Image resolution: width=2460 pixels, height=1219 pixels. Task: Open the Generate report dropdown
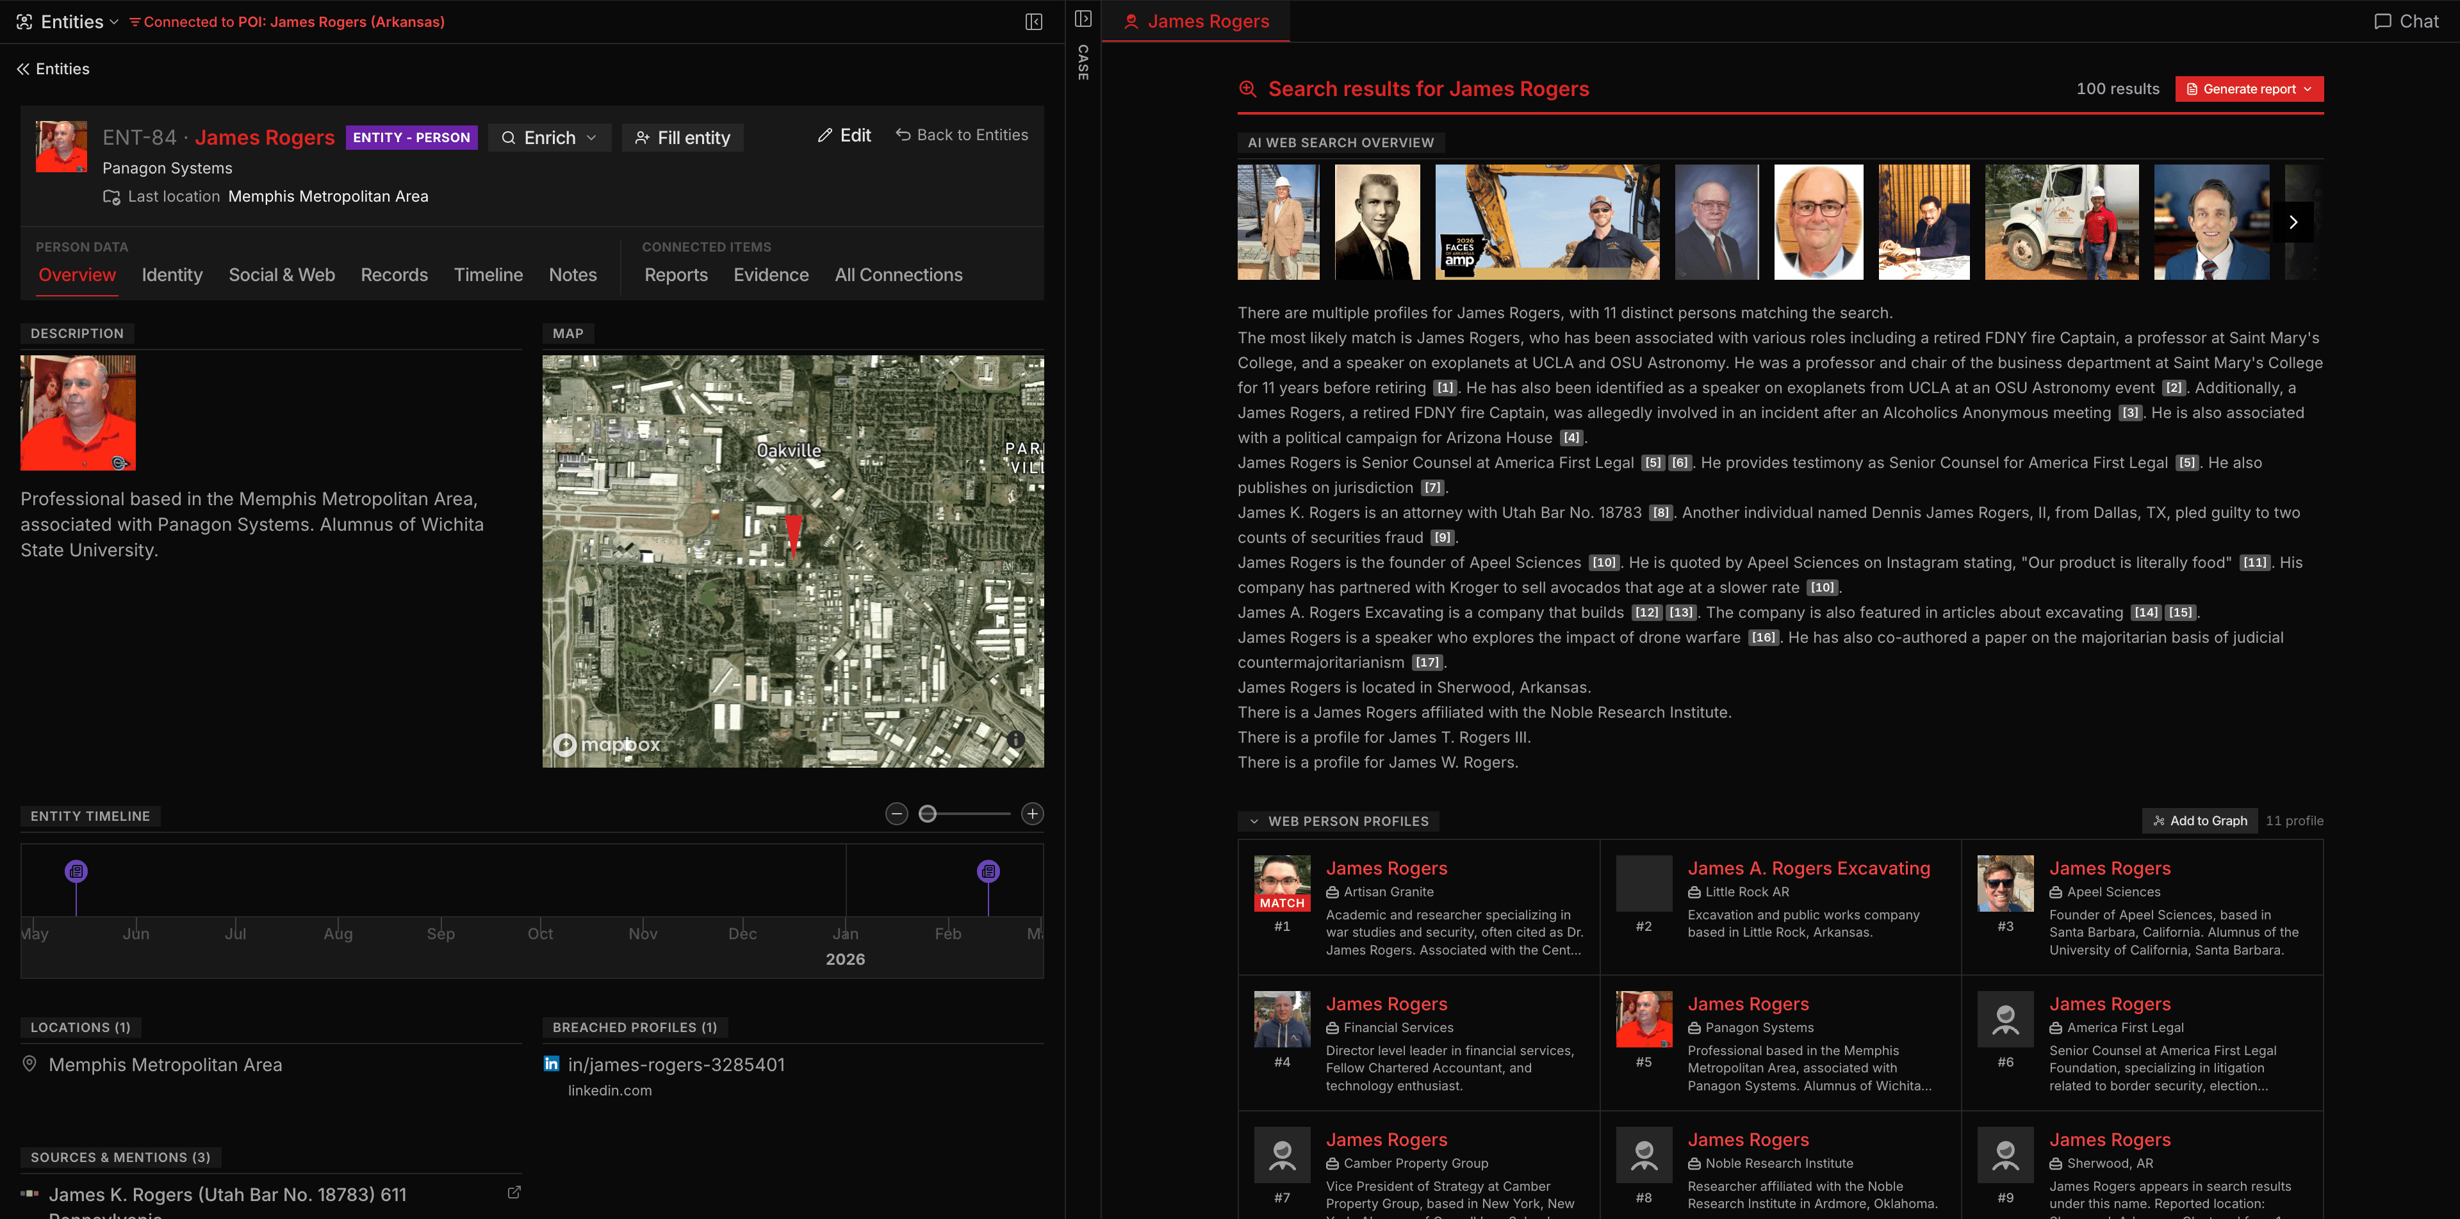click(x=2249, y=89)
